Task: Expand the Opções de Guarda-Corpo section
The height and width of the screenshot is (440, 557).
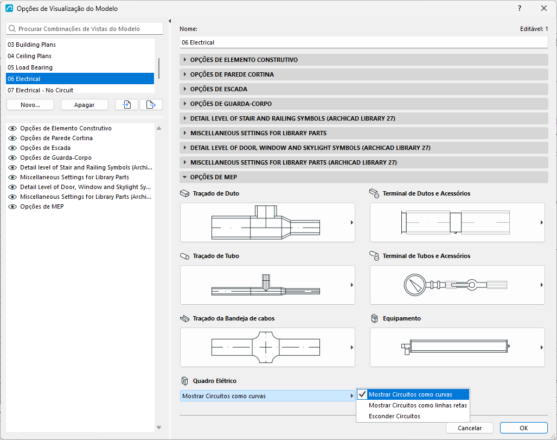Action: click(364, 104)
